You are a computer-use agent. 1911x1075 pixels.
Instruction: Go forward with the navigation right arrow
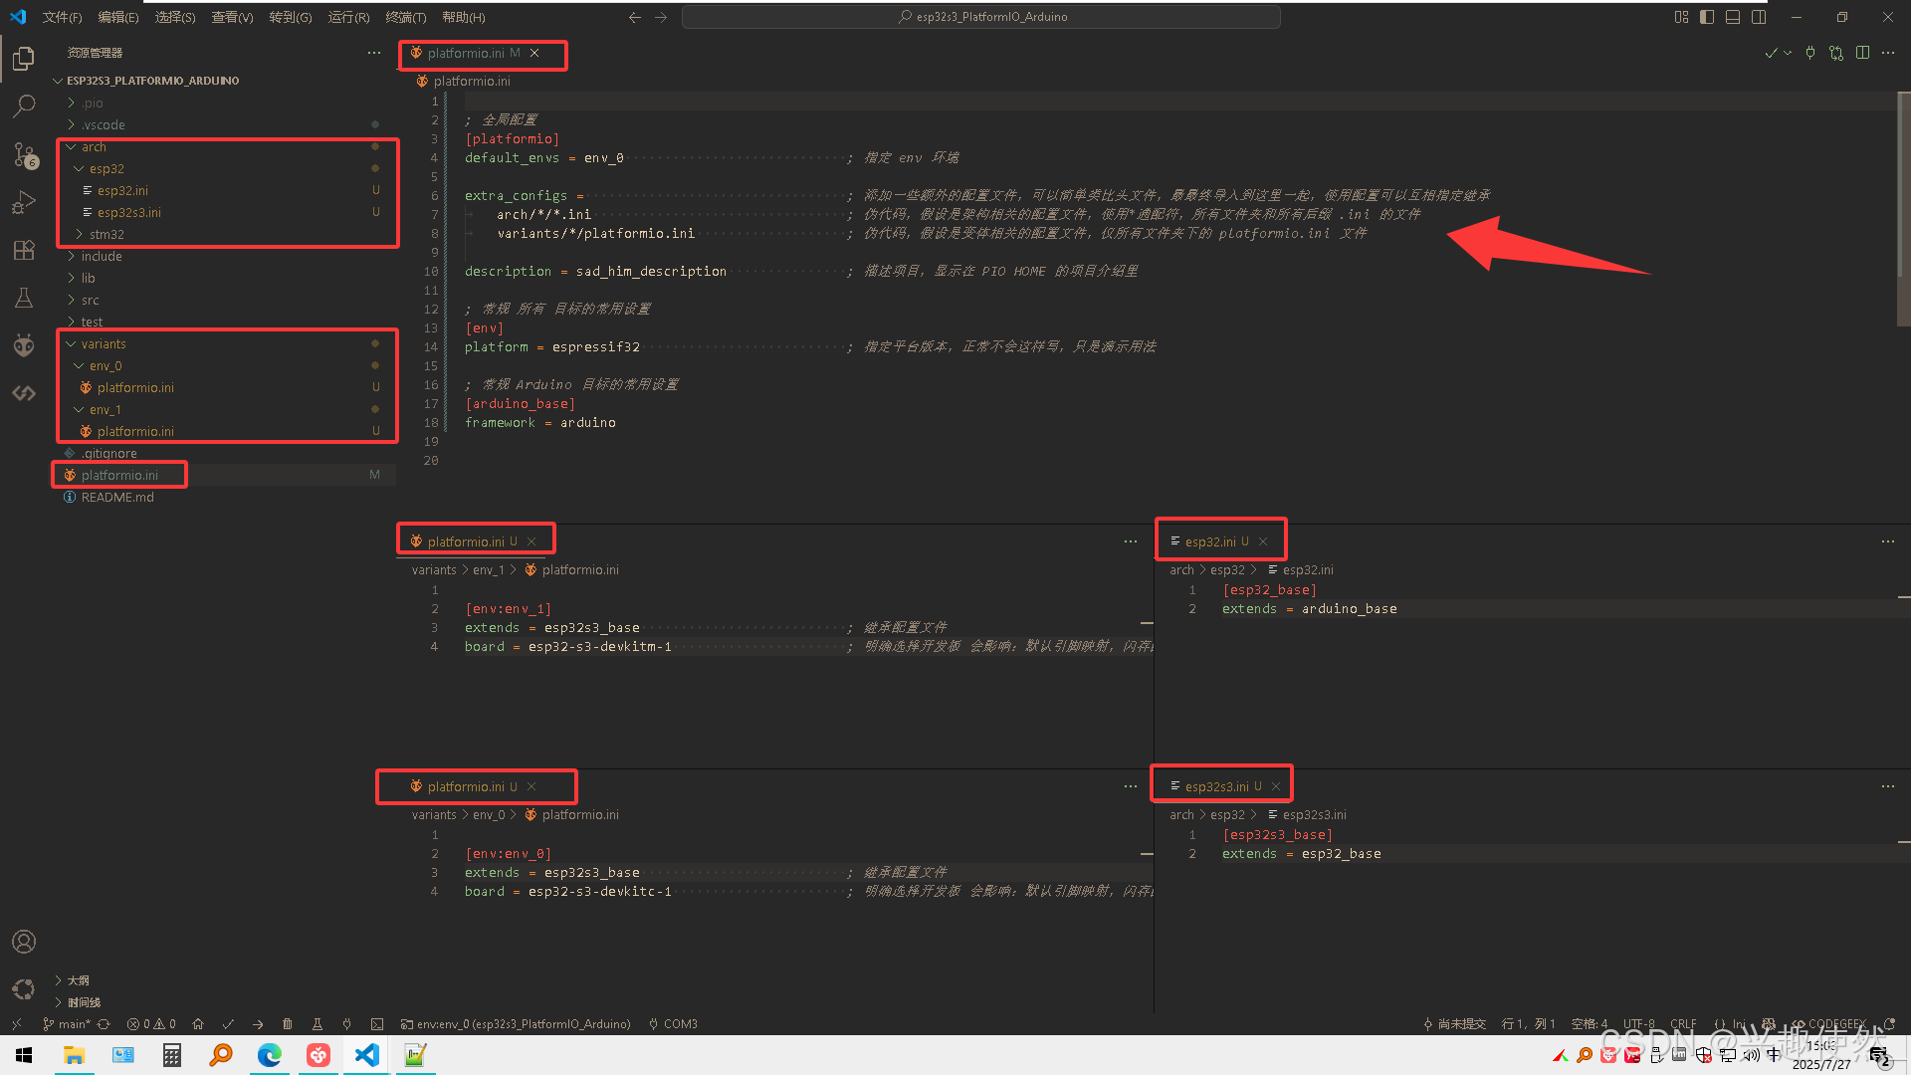[x=661, y=17]
